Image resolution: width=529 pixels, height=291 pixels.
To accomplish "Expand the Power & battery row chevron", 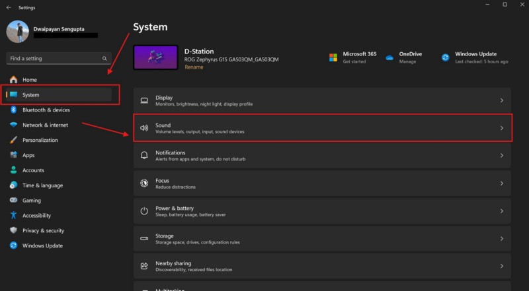I will point(501,211).
